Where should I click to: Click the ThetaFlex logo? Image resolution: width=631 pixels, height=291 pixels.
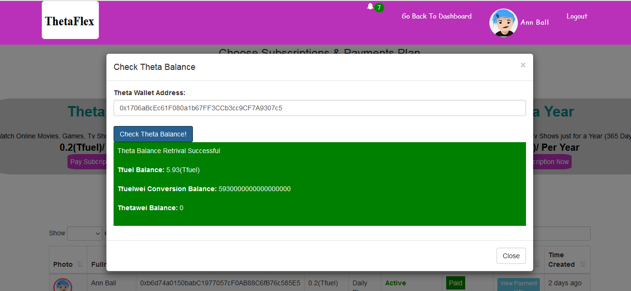[70, 20]
